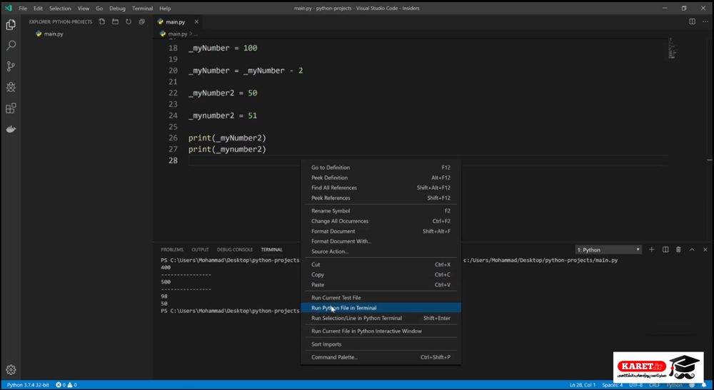
Task: Create a new terminal with plus icon
Action: coord(652,250)
